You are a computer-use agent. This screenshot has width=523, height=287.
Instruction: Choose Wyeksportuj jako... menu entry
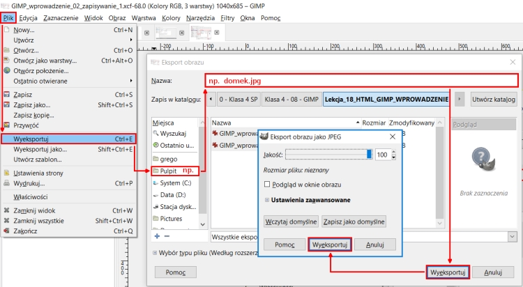click(68, 149)
